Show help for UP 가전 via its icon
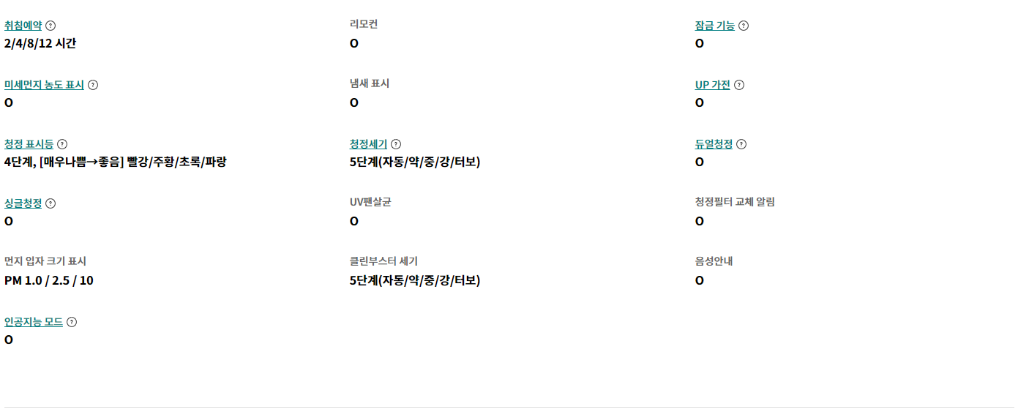 (739, 85)
